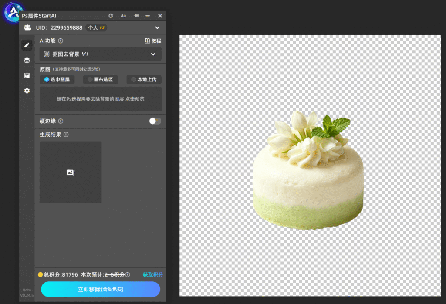Click the Aa font size icon
This screenshot has width=446, height=304.
click(x=123, y=16)
